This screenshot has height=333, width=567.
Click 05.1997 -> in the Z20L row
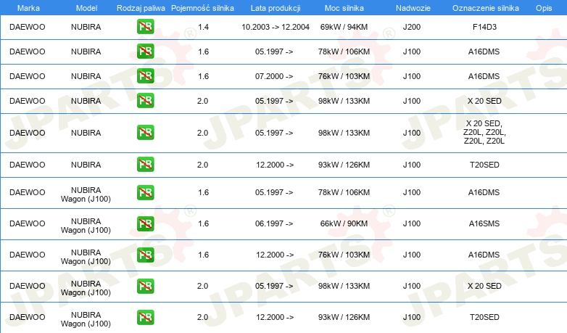pyautogui.click(x=274, y=133)
